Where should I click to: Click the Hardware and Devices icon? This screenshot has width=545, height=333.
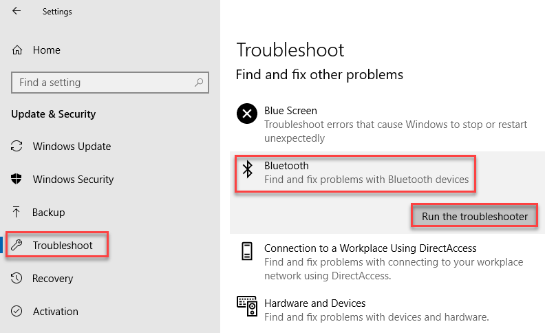pos(247,306)
